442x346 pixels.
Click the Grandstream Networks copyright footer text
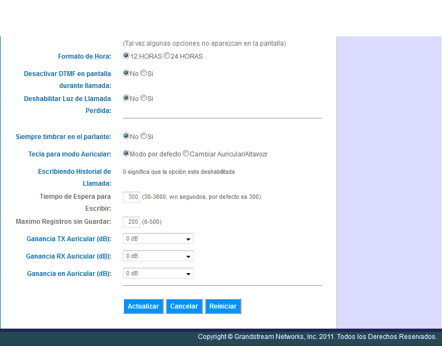pyautogui.click(x=317, y=337)
